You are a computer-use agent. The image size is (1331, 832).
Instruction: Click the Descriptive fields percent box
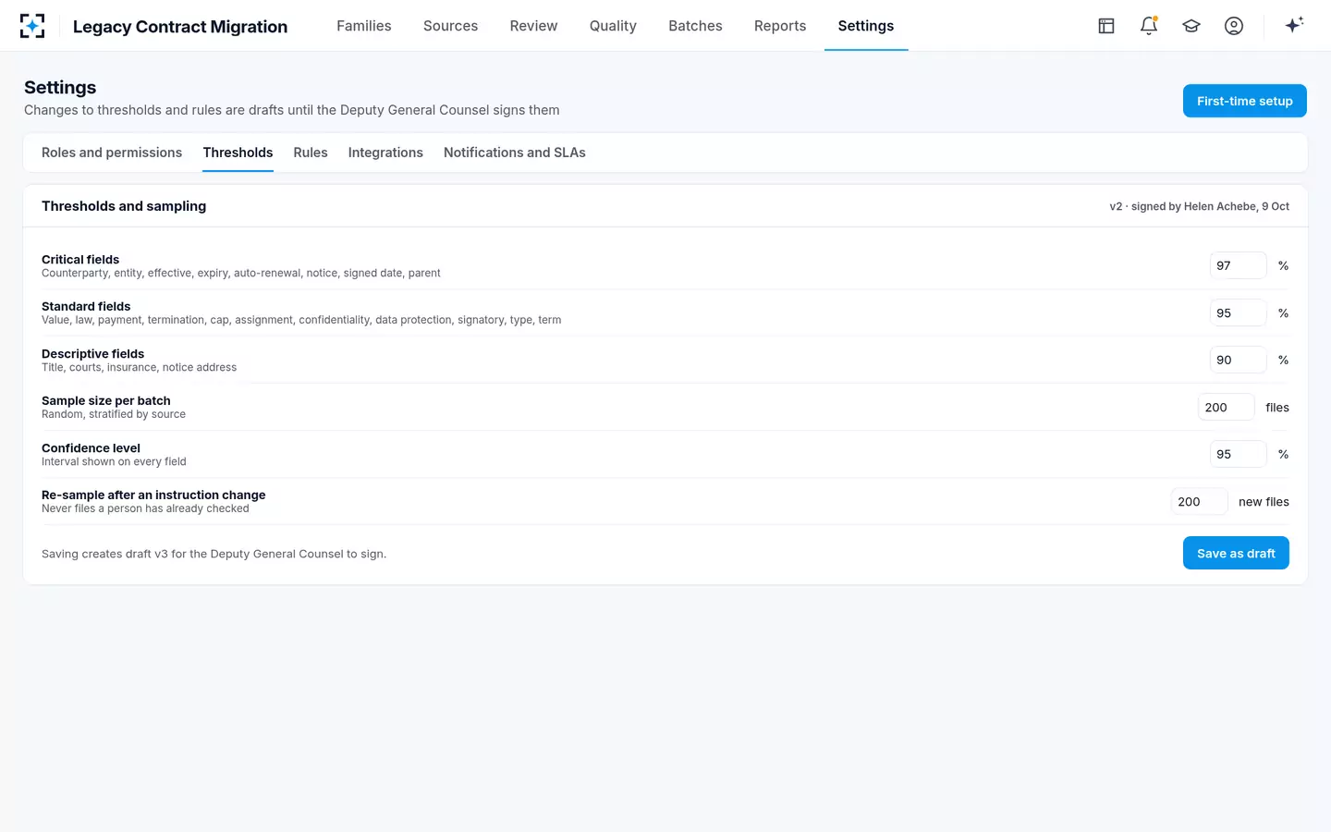1238,360
